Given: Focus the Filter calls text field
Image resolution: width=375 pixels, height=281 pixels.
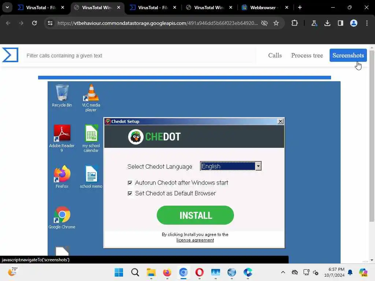Looking at the screenshot, I should point(140,56).
